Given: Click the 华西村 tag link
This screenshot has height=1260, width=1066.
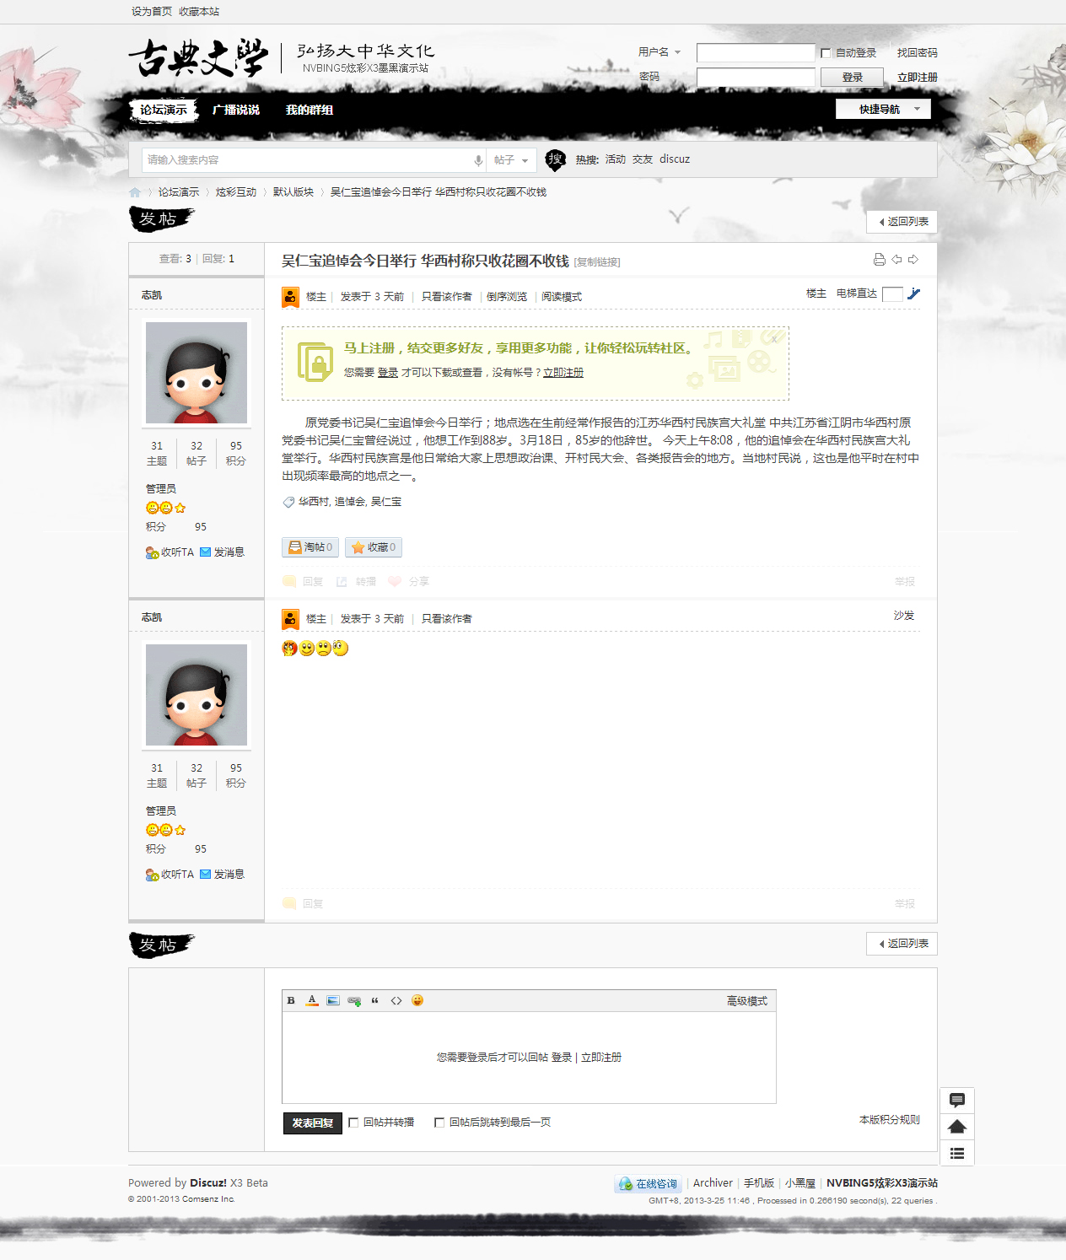Looking at the screenshot, I should pyautogui.click(x=313, y=502).
